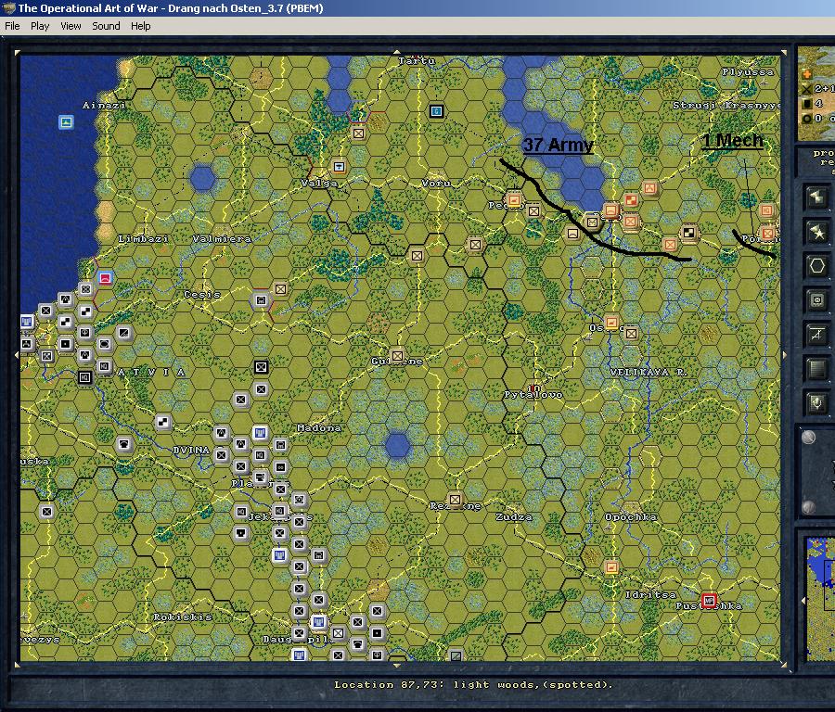
Task: Click the hexagon outline button in right panel
Action: (817, 266)
